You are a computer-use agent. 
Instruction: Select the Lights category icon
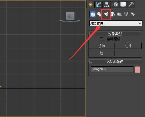(106, 14)
